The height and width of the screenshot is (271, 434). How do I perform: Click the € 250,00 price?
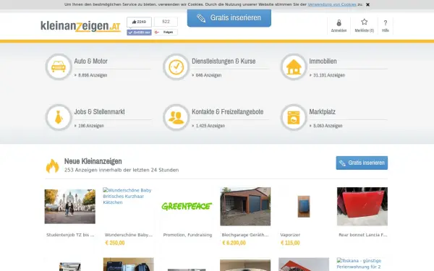tap(115, 243)
